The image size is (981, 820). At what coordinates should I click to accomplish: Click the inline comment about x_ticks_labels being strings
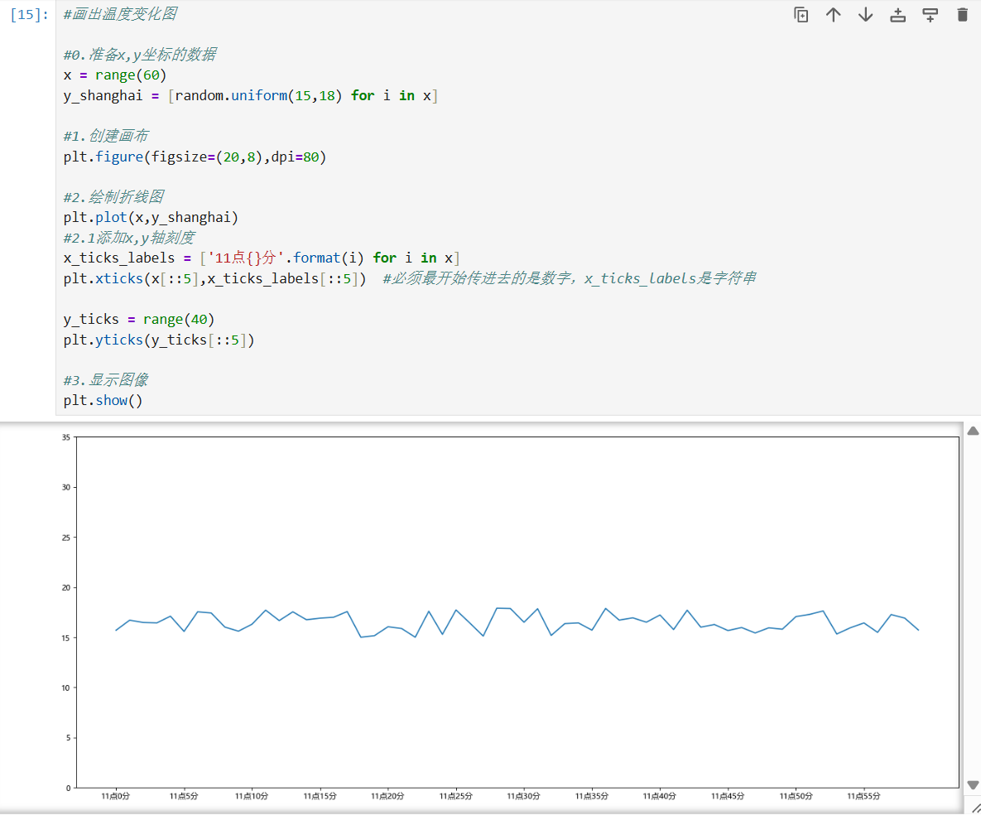pos(570,278)
